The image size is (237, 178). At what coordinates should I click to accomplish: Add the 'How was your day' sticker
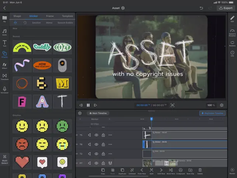(42, 65)
